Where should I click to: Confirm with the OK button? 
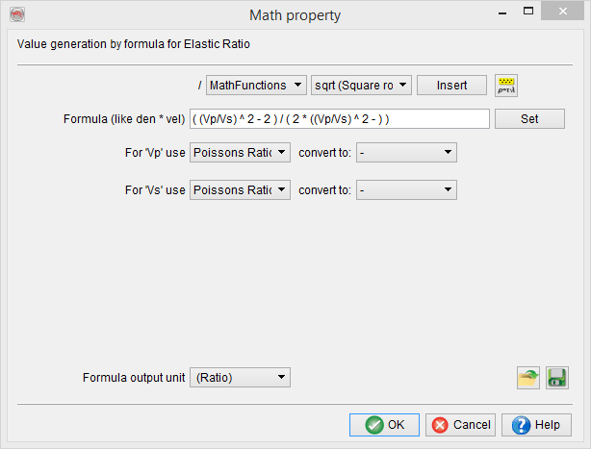(x=383, y=425)
